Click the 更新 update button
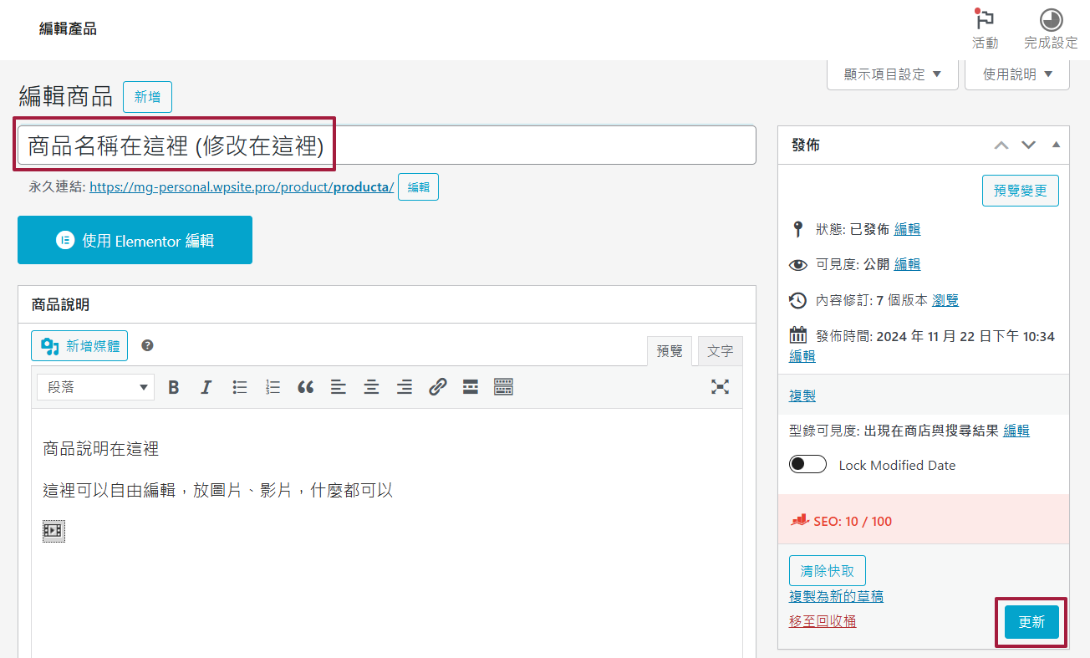 click(1031, 621)
